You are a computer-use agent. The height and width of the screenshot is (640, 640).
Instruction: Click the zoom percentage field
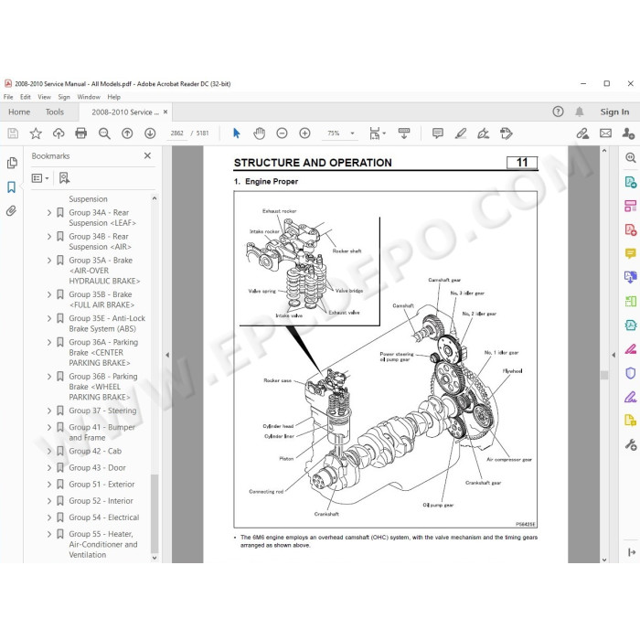(x=334, y=133)
